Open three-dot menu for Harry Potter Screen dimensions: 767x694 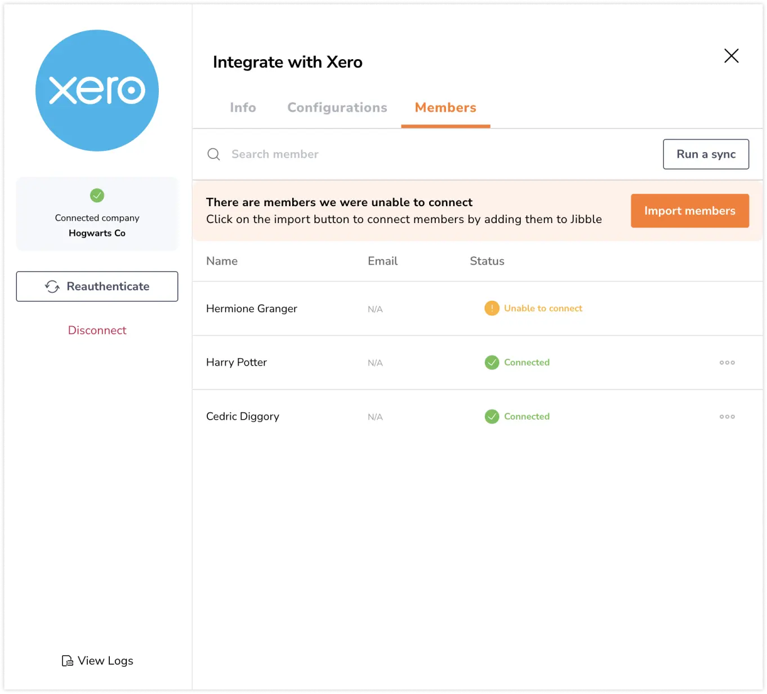727,363
